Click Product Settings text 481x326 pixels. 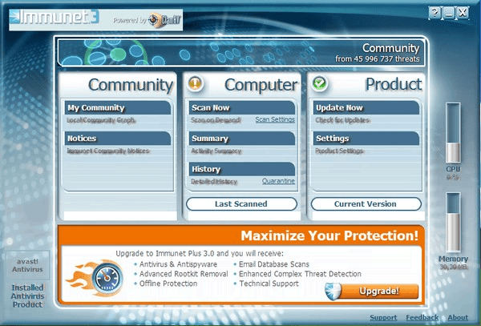[339, 151]
